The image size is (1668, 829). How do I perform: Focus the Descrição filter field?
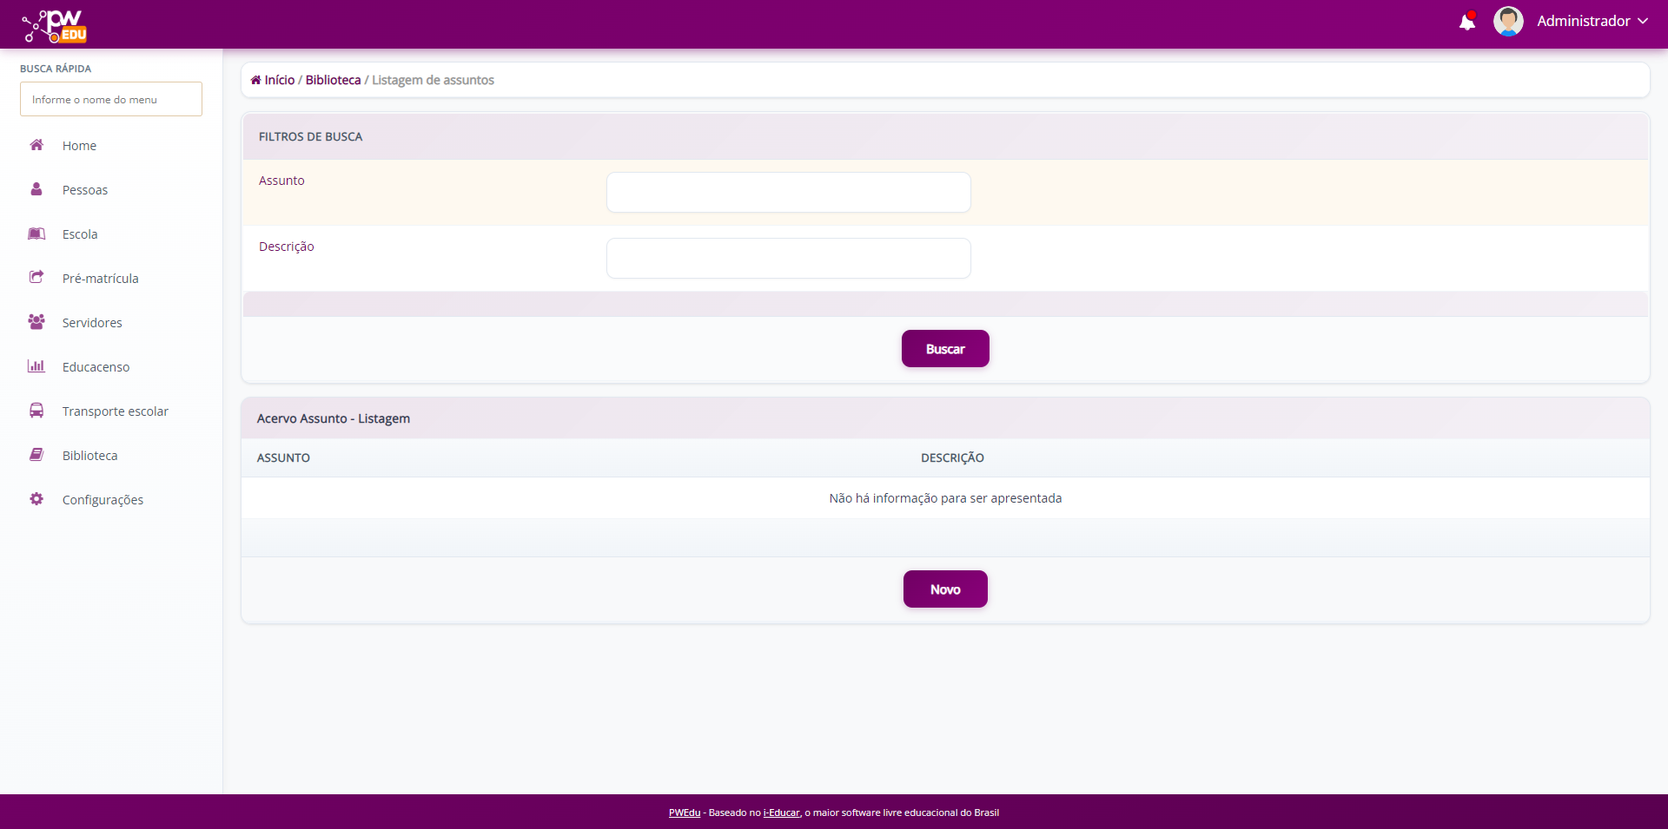788,258
